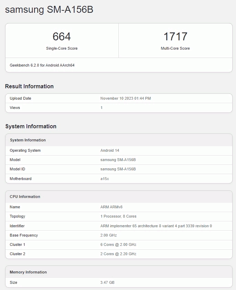The height and width of the screenshot is (290, 236).
Task: Select the 6 Cores @ 2.00 GHz value
Action: tap(119, 244)
